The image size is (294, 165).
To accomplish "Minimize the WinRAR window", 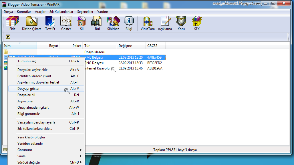I will click(265, 3).
